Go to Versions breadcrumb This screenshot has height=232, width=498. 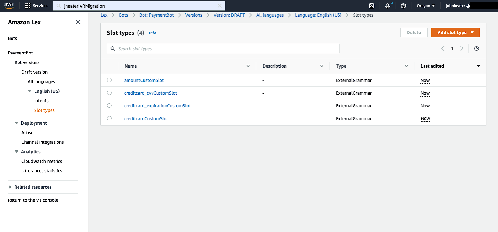pyautogui.click(x=194, y=15)
